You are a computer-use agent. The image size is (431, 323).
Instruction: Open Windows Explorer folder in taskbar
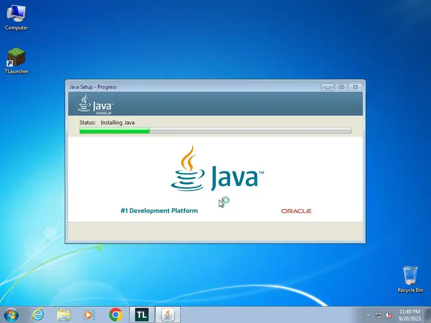[64, 315]
